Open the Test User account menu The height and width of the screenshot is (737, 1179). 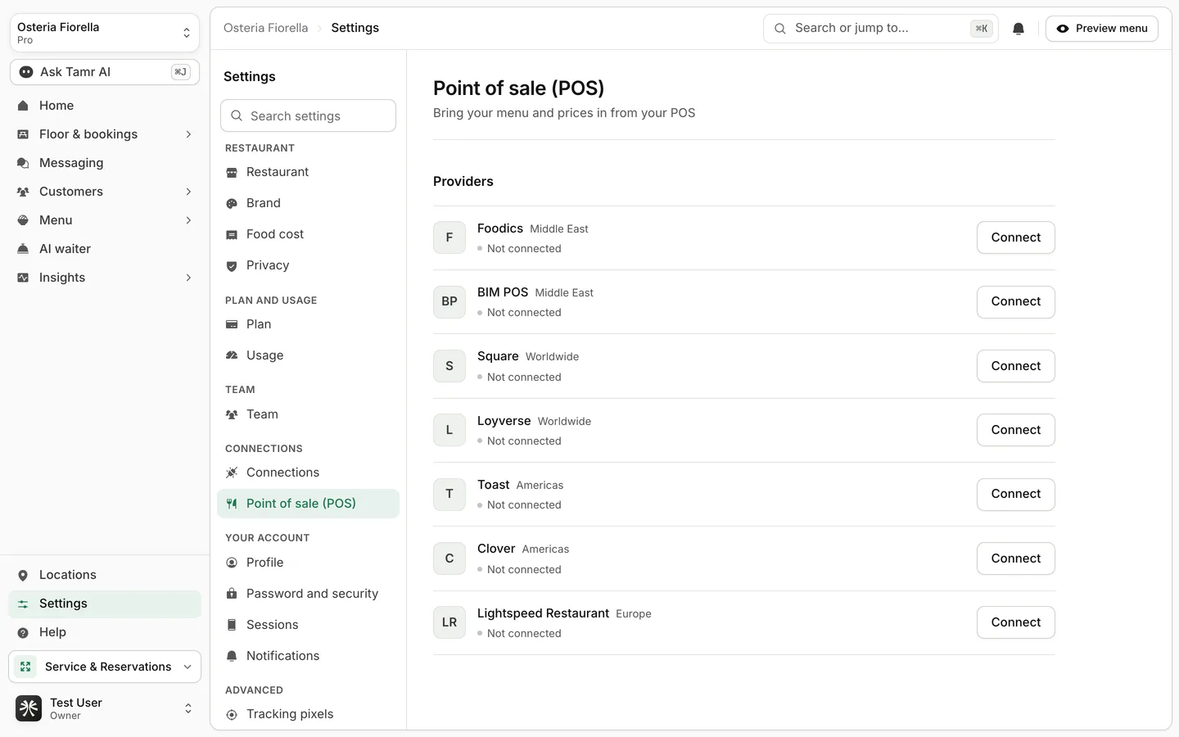click(105, 708)
